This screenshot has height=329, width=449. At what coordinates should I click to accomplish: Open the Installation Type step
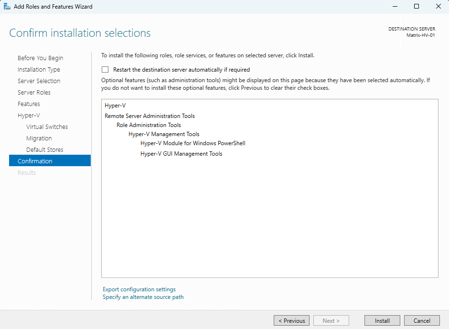click(x=39, y=70)
